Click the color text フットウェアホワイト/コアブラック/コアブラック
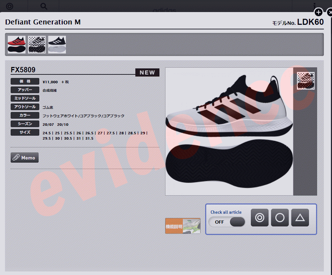The image size is (332, 275). coord(83,116)
